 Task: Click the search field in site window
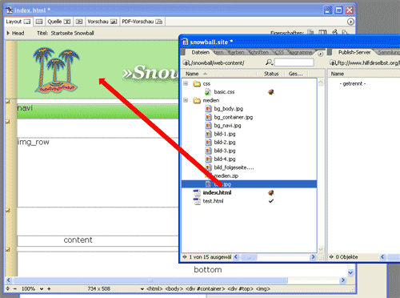tap(294, 62)
